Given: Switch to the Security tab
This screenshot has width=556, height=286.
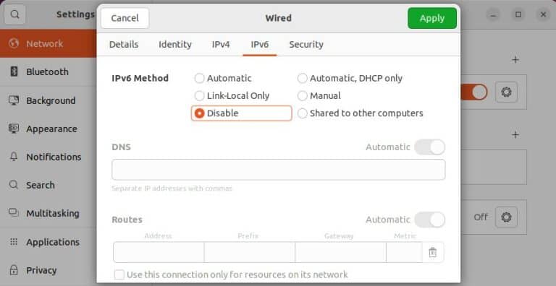Looking at the screenshot, I should coord(306,45).
